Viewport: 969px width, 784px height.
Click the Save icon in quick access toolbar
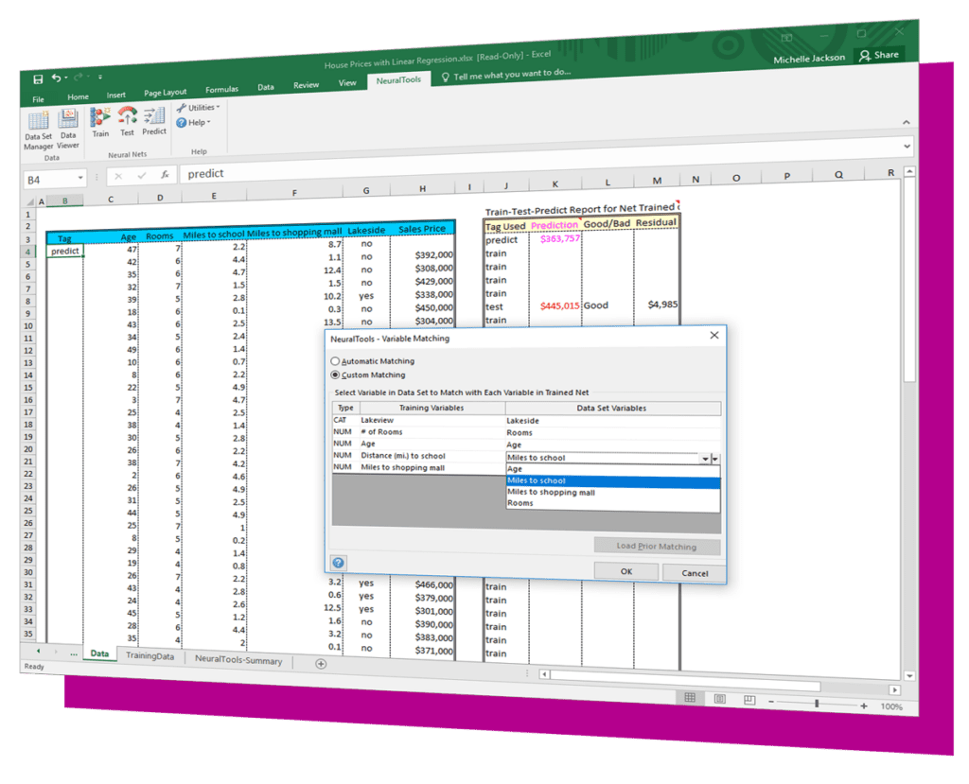tap(38, 79)
